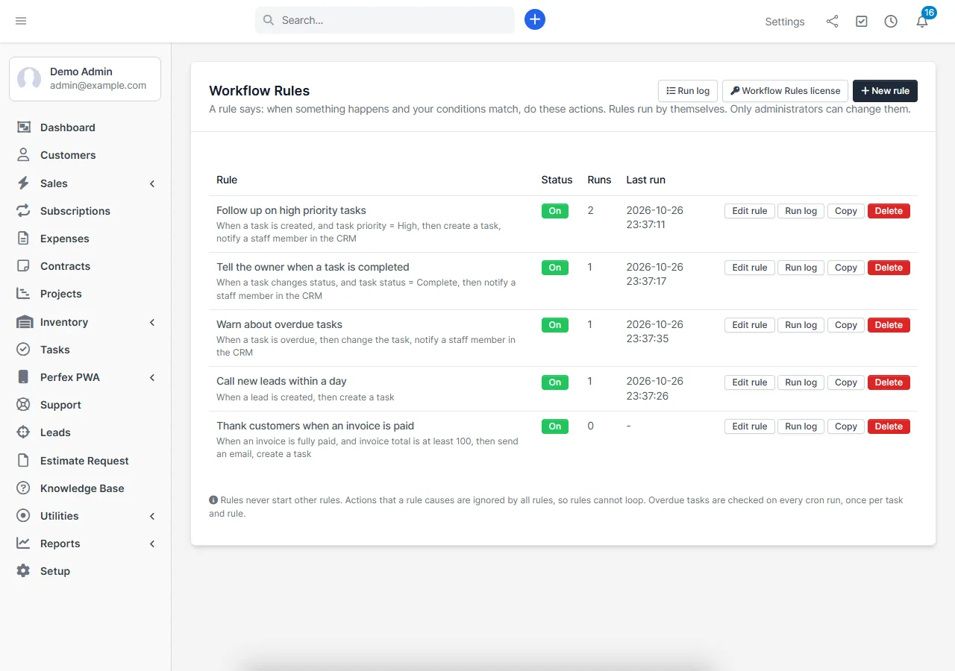Image resolution: width=955 pixels, height=671 pixels.
Task: Edit the Warn about overdue tasks rule
Action: pos(750,325)
